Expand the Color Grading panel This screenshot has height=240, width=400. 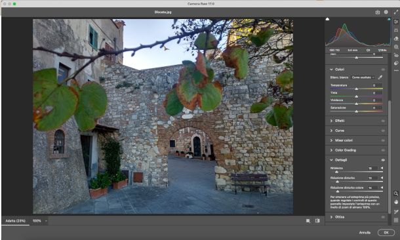[331, 150]
